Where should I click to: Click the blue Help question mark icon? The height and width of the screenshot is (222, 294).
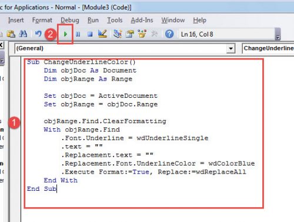click(x=169, y=34)
